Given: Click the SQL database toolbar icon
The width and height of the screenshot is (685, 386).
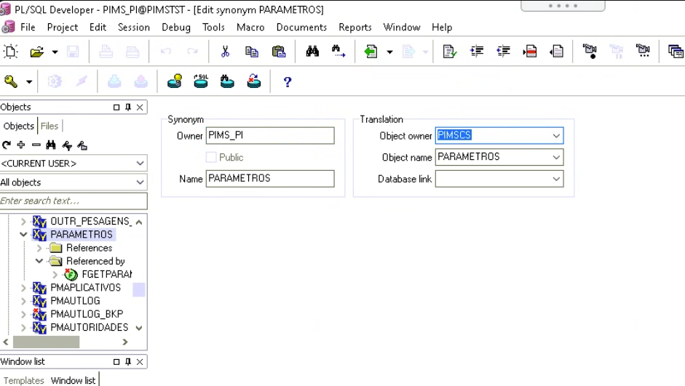Looking at the screenshot, I should pos(201,81).
